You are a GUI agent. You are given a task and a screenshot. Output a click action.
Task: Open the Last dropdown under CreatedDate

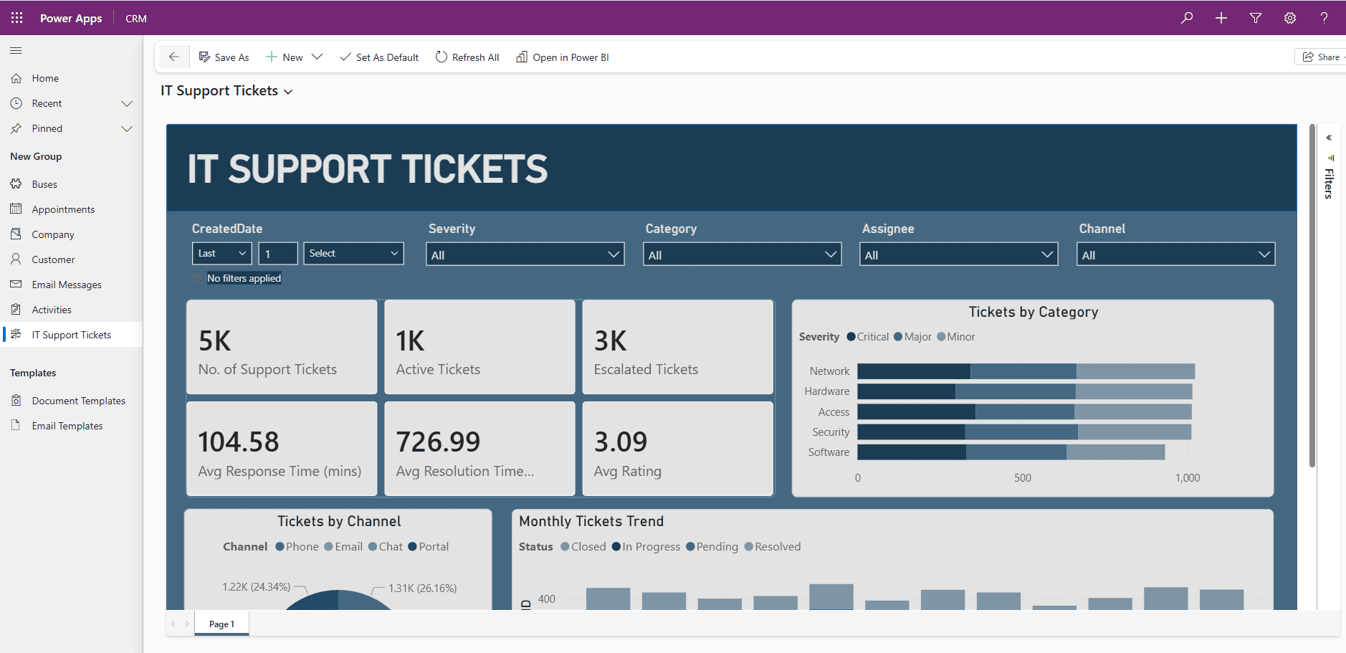[221, 253]
